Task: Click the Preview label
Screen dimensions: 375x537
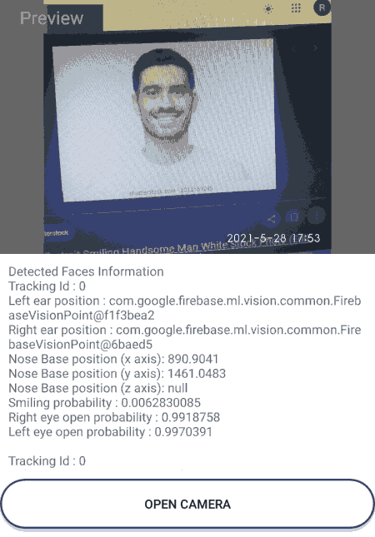Action: pos(52,18)
